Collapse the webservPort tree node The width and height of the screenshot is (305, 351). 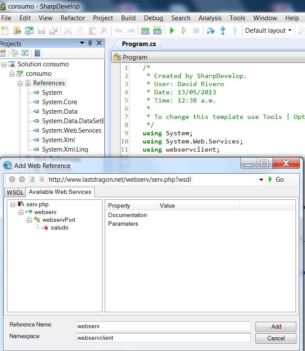(29, 220)
